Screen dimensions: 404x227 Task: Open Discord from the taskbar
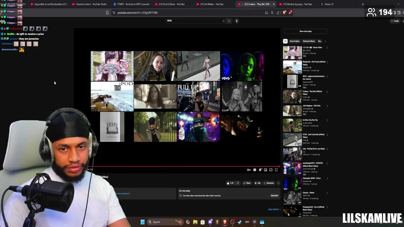point(210,222)
